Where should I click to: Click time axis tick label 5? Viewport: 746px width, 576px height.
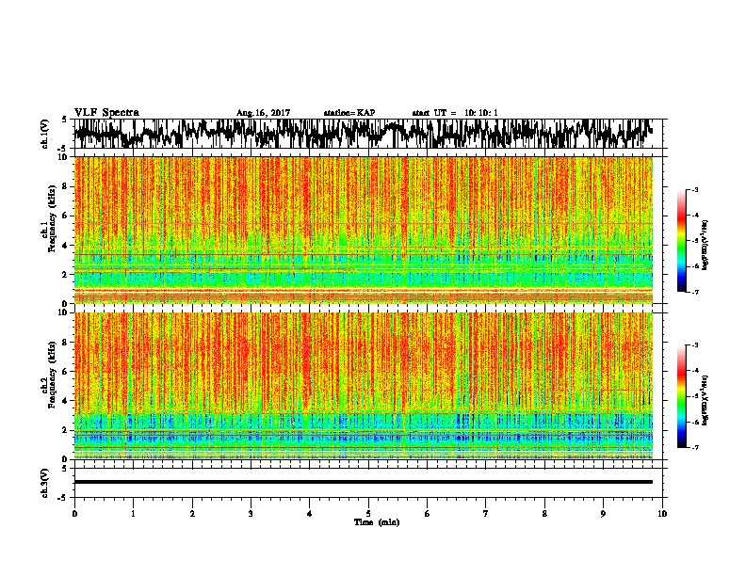[x=368, y=514]
